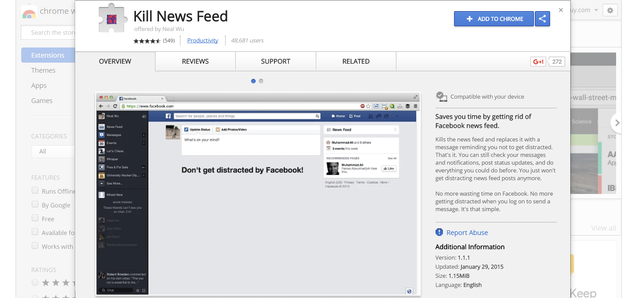Click the next arrow on background carousel
Image resolution: width=640 pixels, height=298 pixels.
click(x=617, y=123)
